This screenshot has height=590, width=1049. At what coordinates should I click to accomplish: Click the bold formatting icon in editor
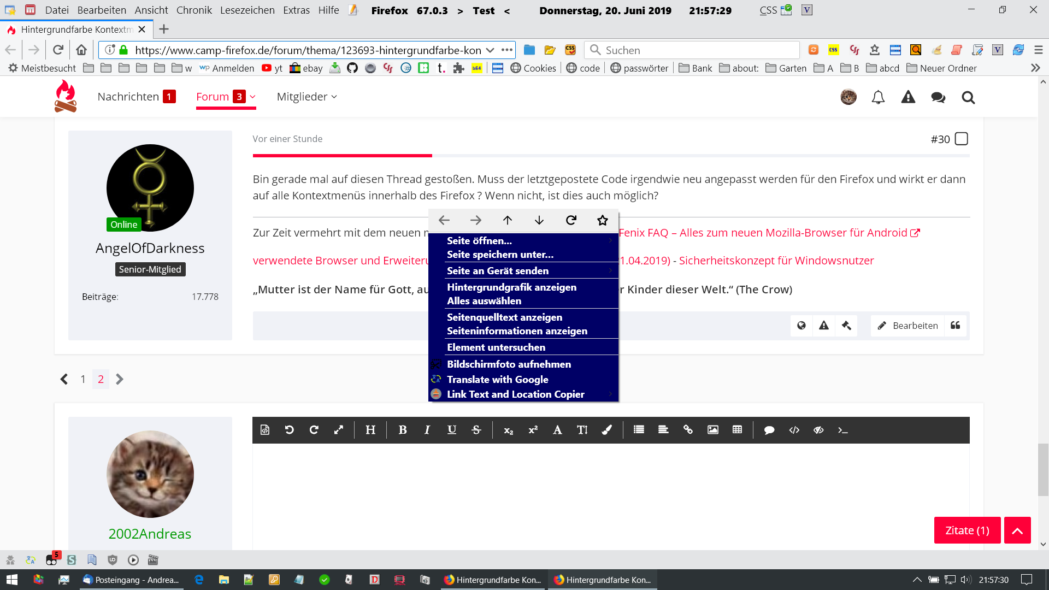(x=403, y=430)
